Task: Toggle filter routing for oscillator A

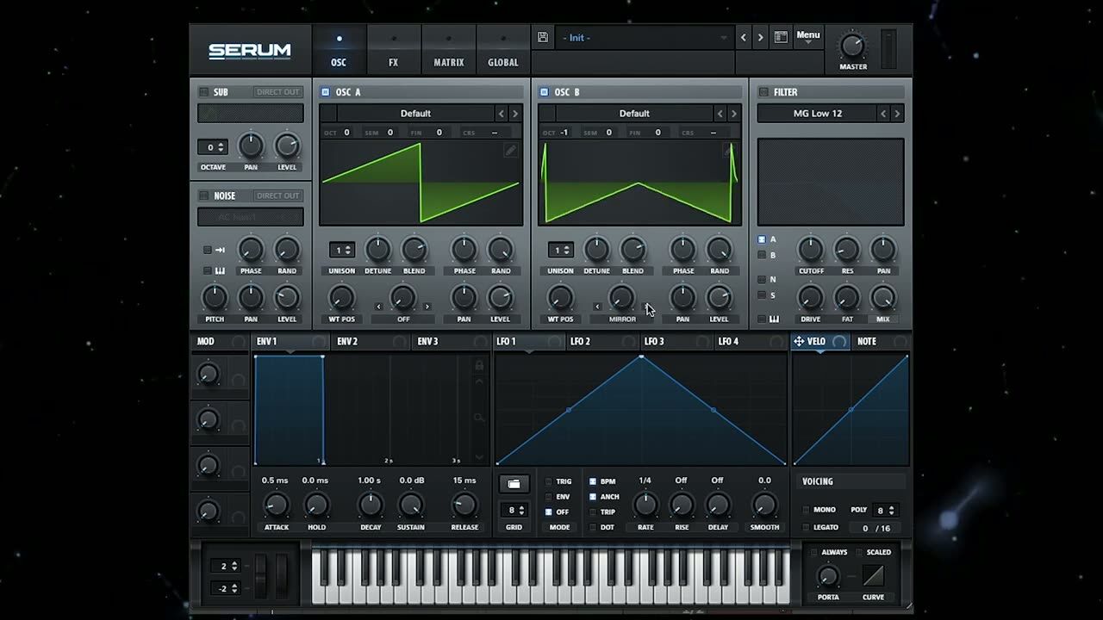Action: 762,239
